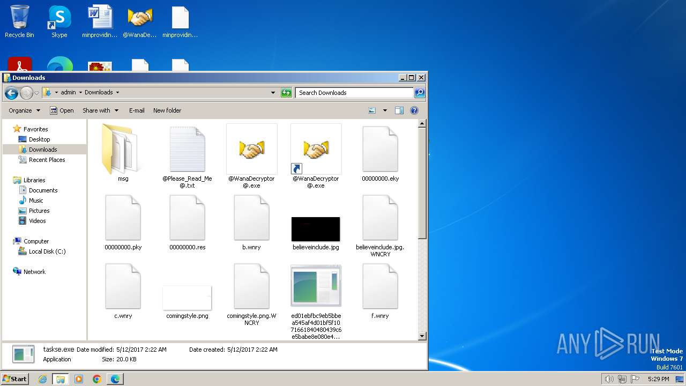
Task: Open the Pictures library
Action: pos(34,211)
